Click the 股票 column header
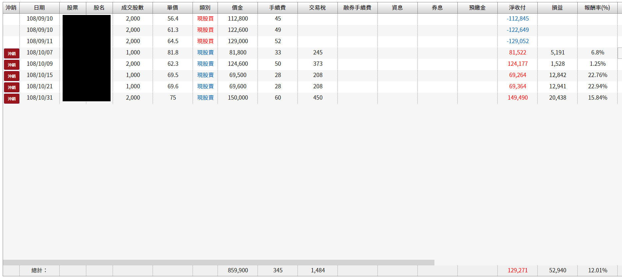The image size is (622, 278). [x=73, y=8]
